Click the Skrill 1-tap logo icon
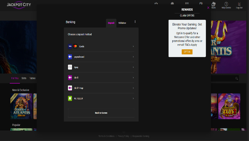Screen dimensions: 249x141 70,88
